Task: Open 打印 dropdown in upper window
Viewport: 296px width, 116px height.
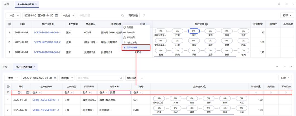Action: tap(287, 16)
